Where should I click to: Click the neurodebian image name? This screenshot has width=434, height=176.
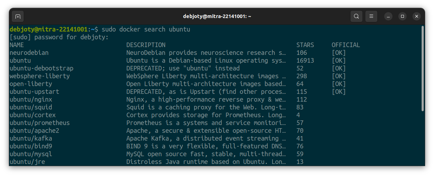[29, 53]
